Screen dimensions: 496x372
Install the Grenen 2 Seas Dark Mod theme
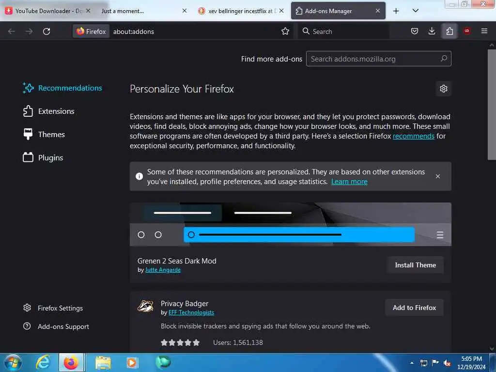tap(415, 265)
